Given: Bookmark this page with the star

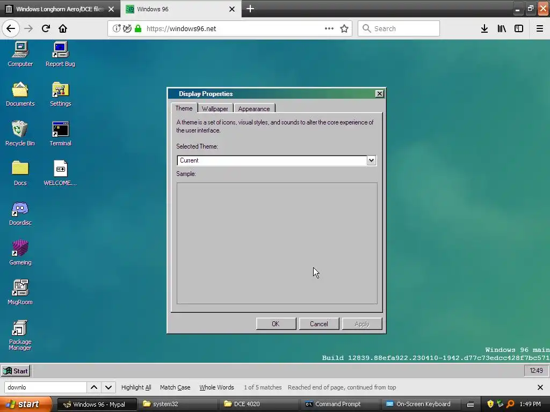Looking at the screenshot, I should pyautogui.click(x=344, y=28).
